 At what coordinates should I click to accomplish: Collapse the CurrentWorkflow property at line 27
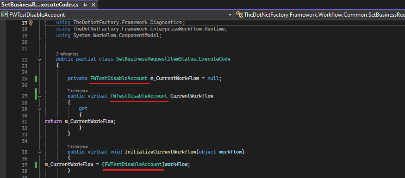click(x=39, y=96)
